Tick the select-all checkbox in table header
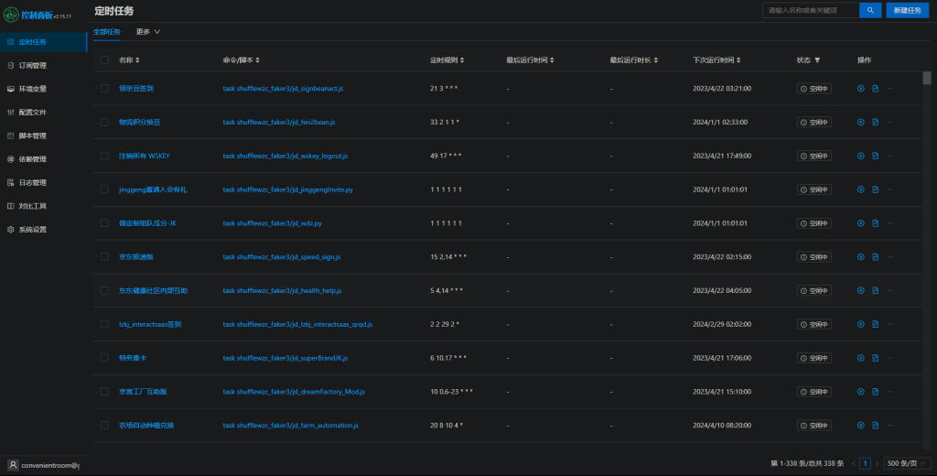This screenshot has width=937, height=476. click(x=104, y=60)
